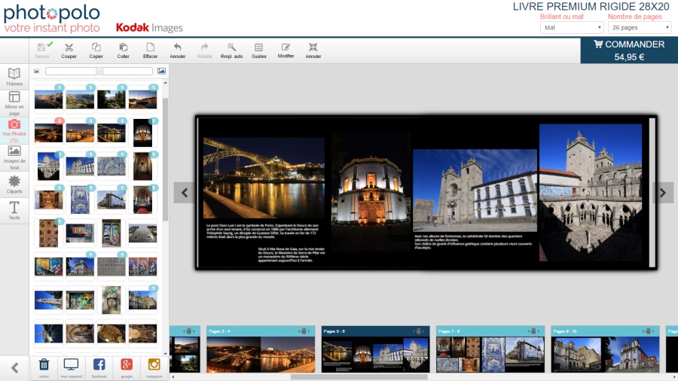This screenshot has height=381, width=678.
Task: Go to next spread with right arrow
Action: pyautogui.click(x=663, y=193)
